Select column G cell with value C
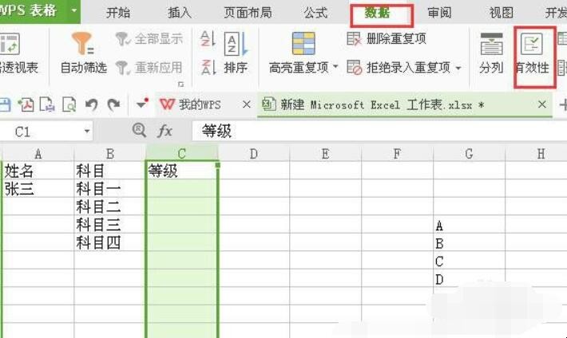Viewport: 567px width, 338px height. (469, 260)
